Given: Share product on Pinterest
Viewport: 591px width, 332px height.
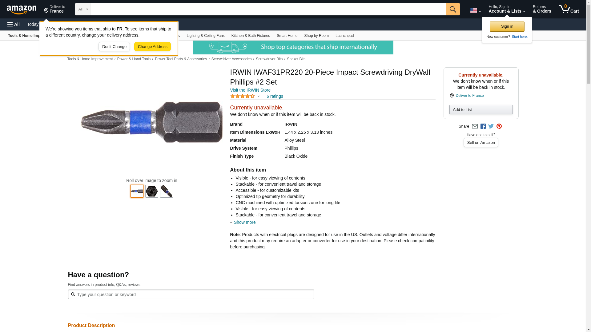Looking at the screenshot, I should pyautogui.click(x=499, y=126).
